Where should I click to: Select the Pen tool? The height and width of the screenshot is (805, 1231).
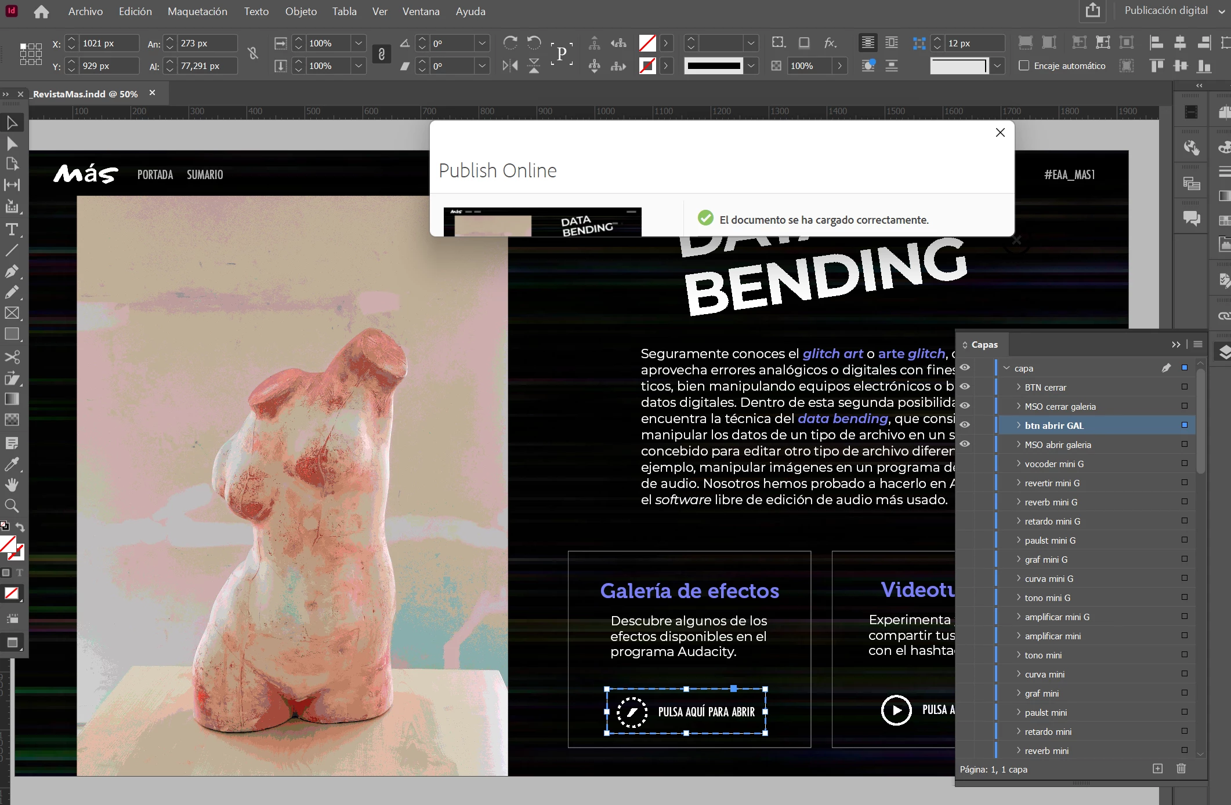pyautogui.click(x=12, y=271)
